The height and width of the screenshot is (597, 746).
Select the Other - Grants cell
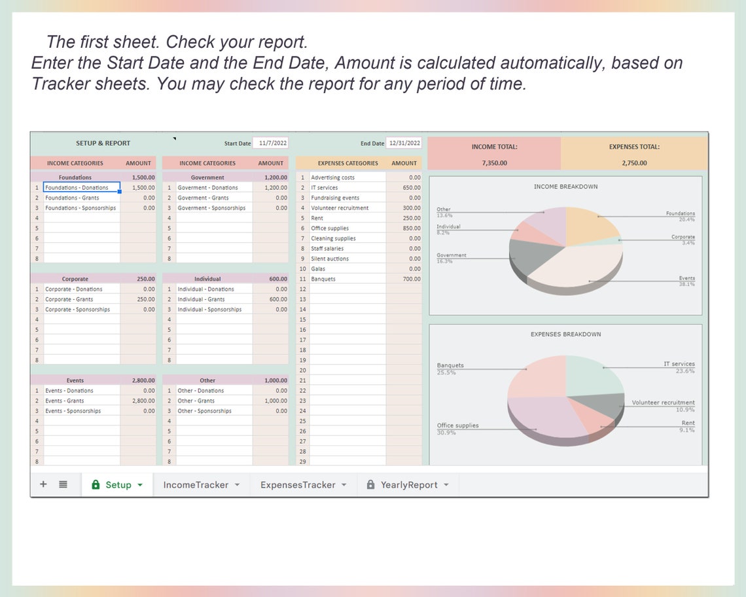click(214, 401)
